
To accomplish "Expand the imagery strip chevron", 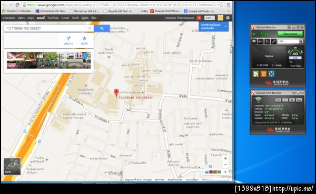I will (225, 172).
